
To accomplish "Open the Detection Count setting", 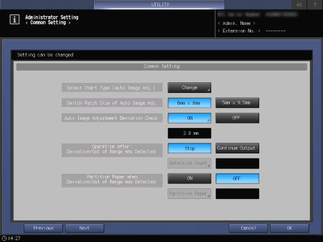I will pyautogui.click(x=189, y=163).
